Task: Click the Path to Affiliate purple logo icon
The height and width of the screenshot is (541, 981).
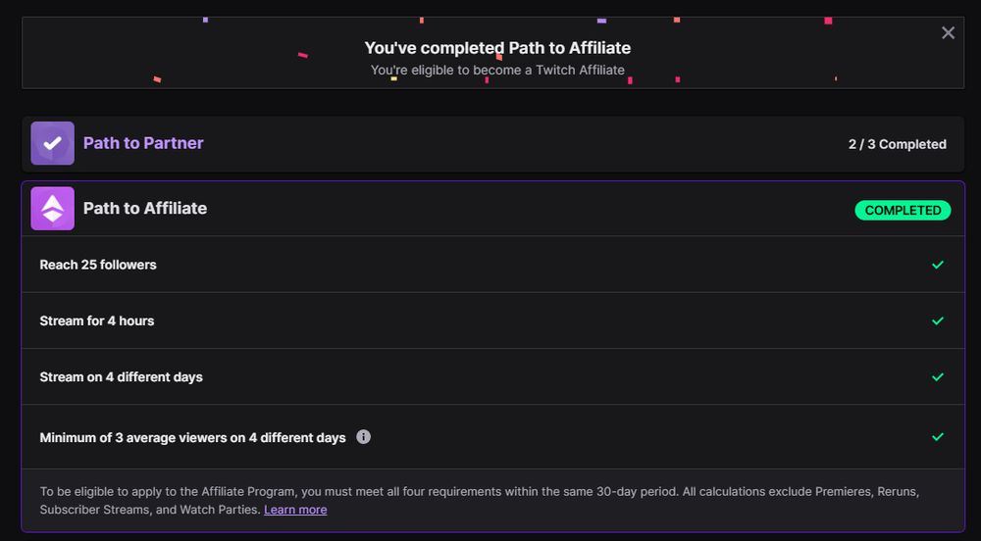Action: point(52,209)
